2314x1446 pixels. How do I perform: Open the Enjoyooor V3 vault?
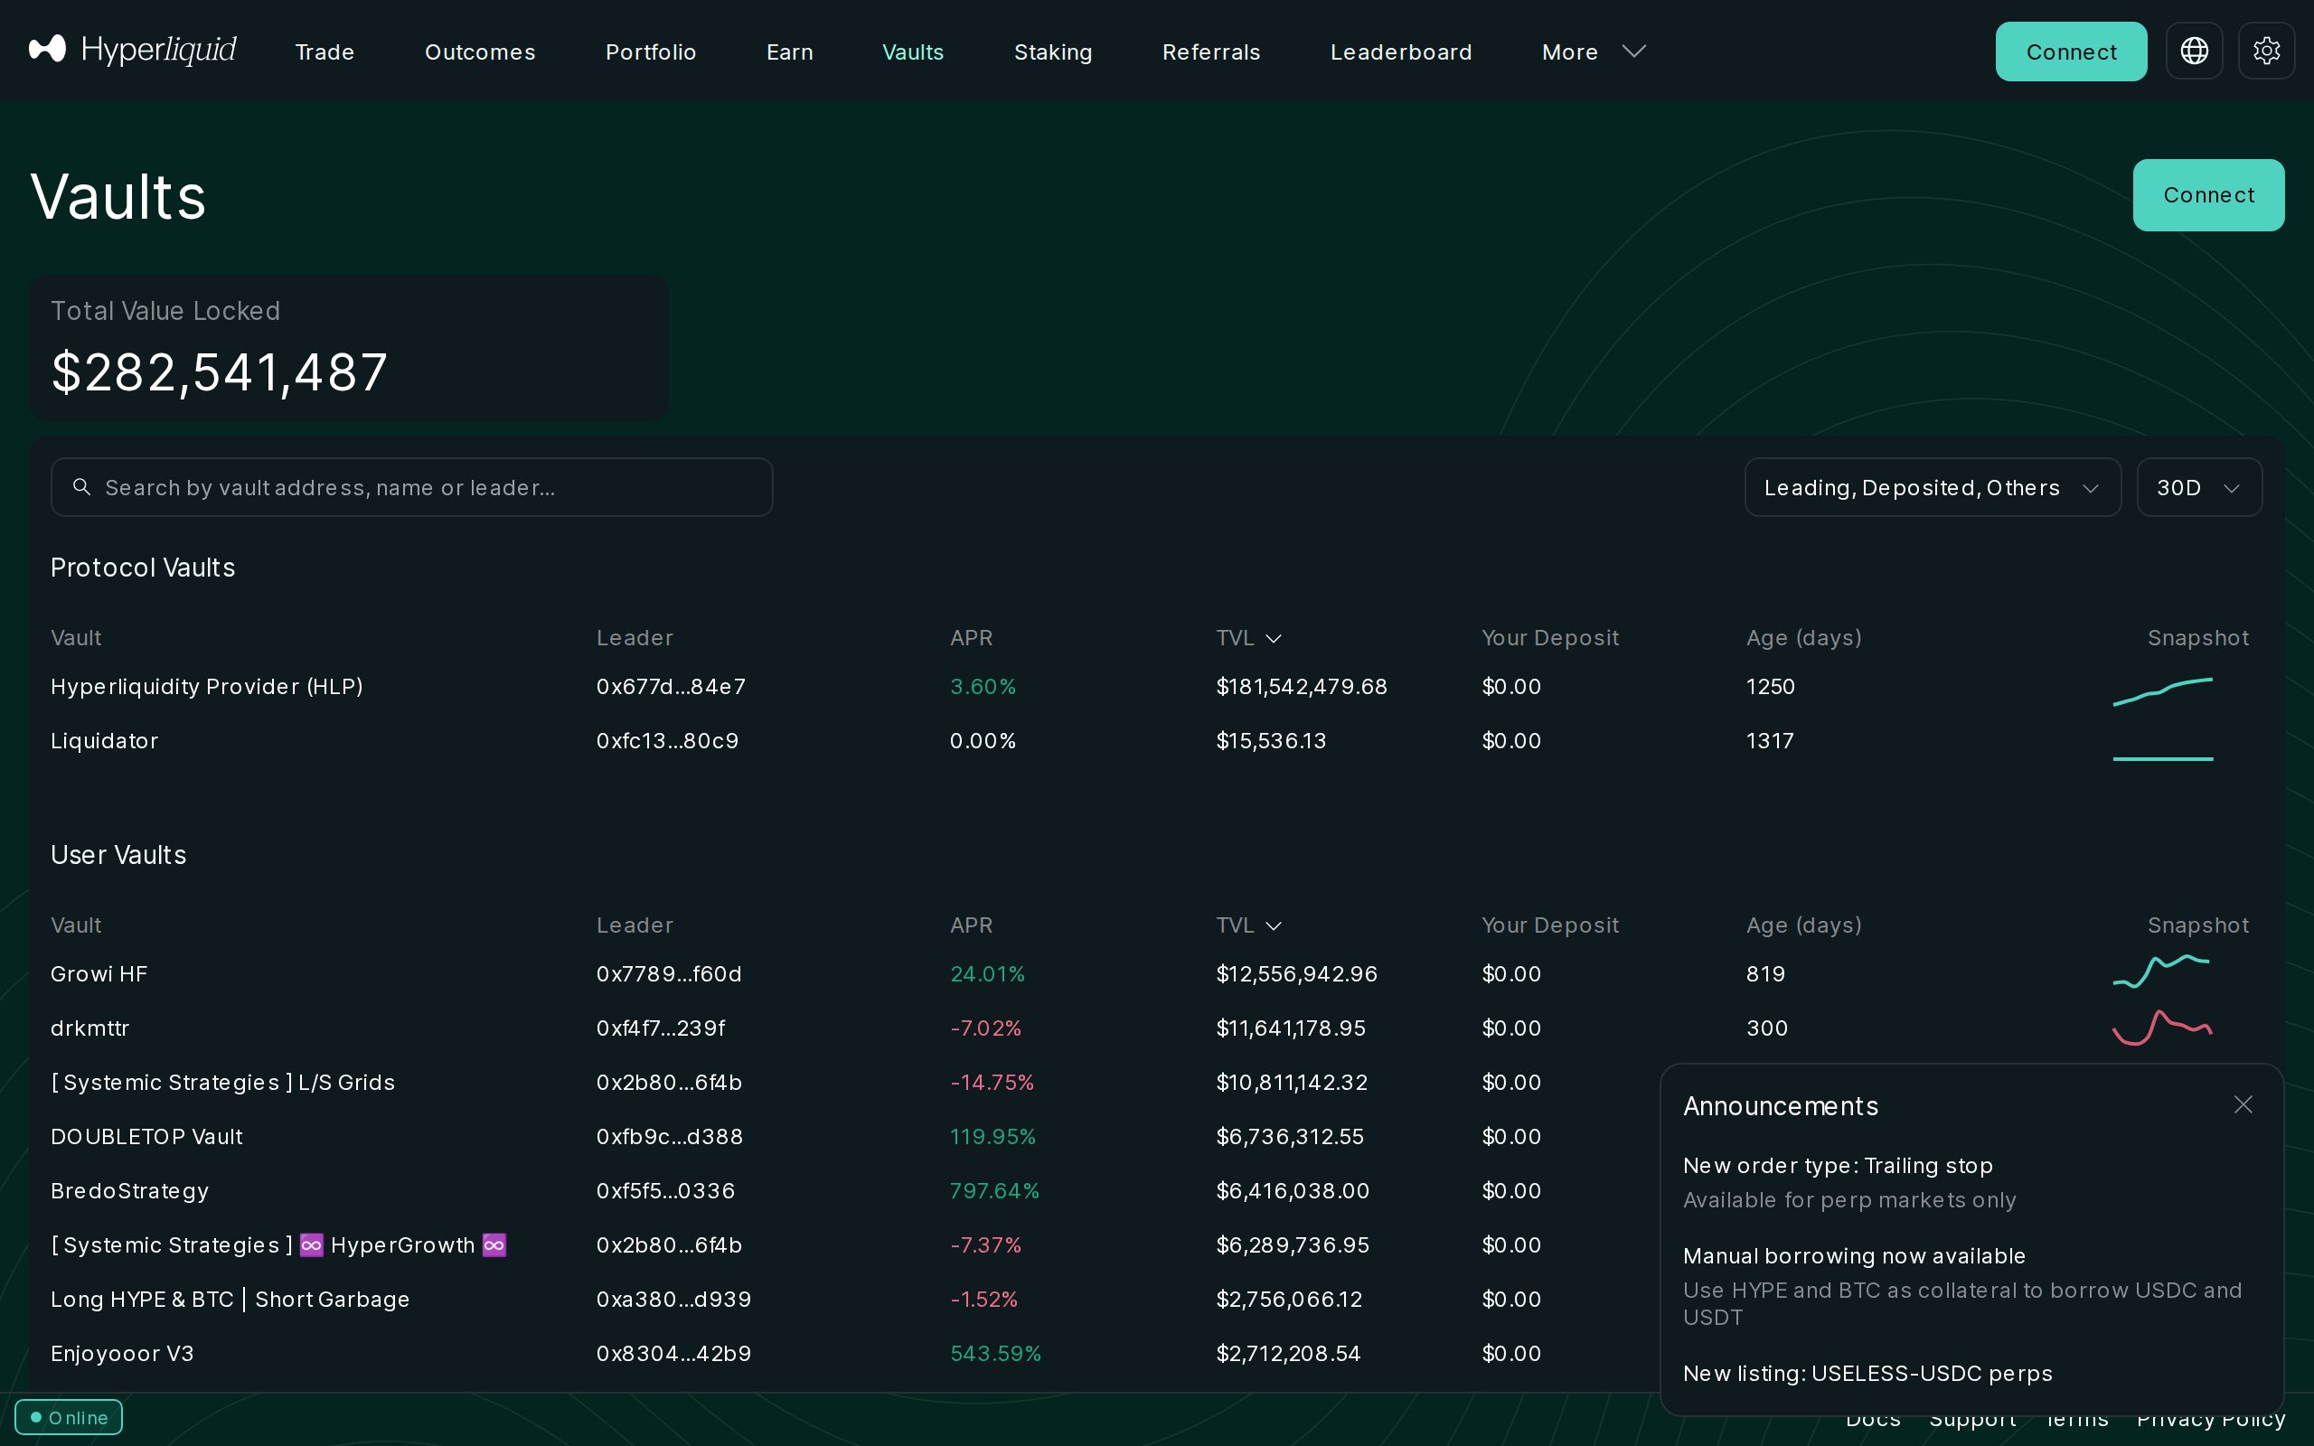pyautogui.click(x=121, y=1353)
